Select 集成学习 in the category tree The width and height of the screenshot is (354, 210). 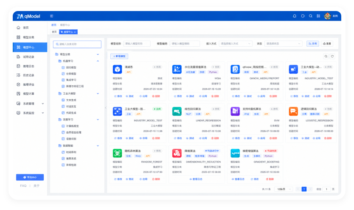click(71, 80)
